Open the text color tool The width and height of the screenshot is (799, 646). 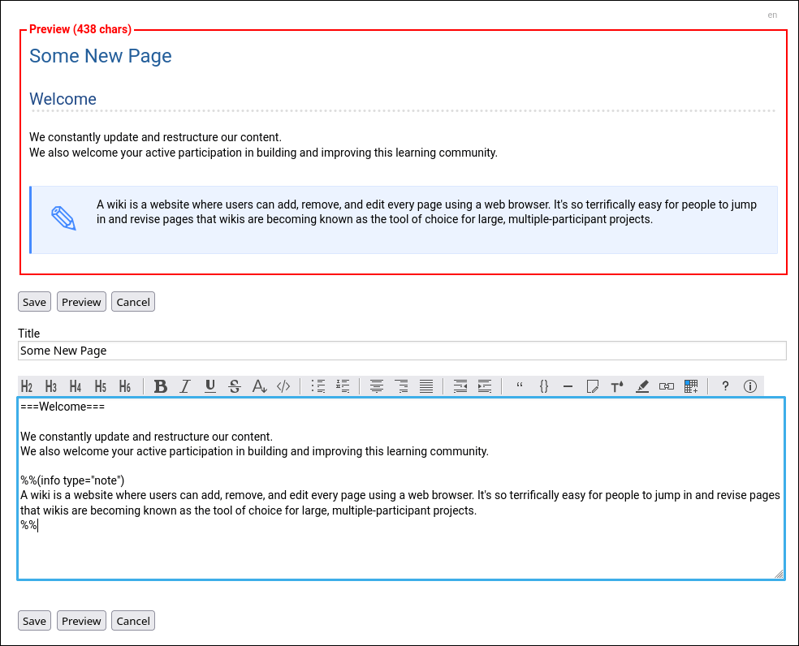click(259, 386)
